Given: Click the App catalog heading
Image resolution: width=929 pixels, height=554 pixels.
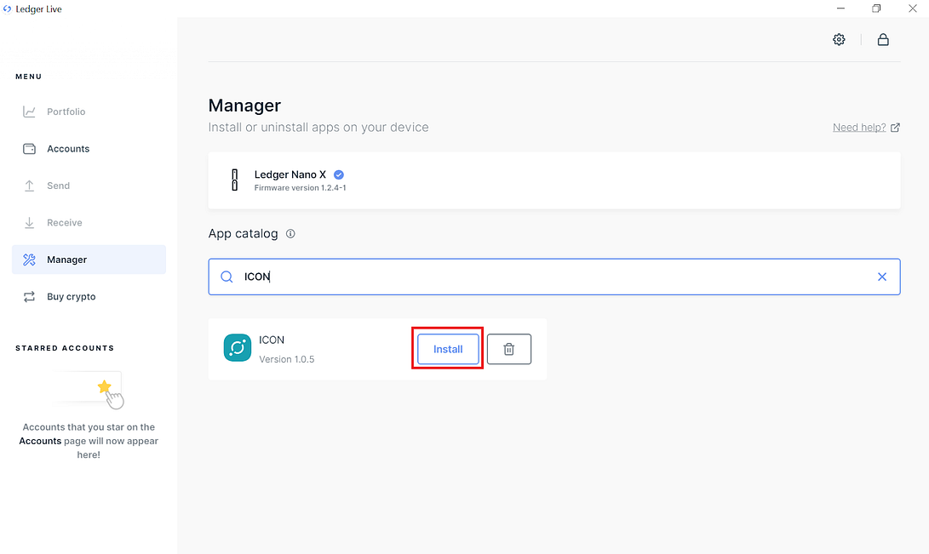Looking at the screenshot, I should [243, 234].
